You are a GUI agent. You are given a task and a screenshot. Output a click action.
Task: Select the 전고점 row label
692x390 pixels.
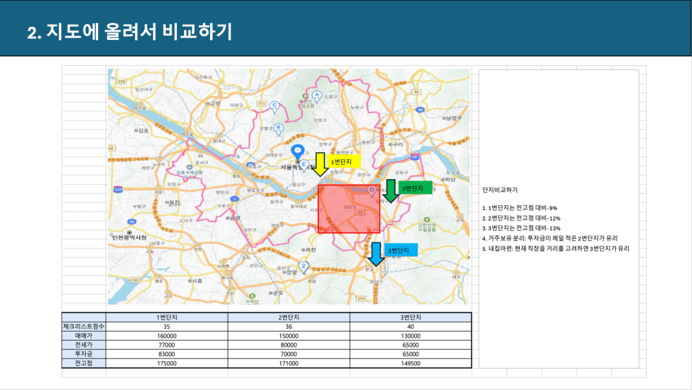84,363
